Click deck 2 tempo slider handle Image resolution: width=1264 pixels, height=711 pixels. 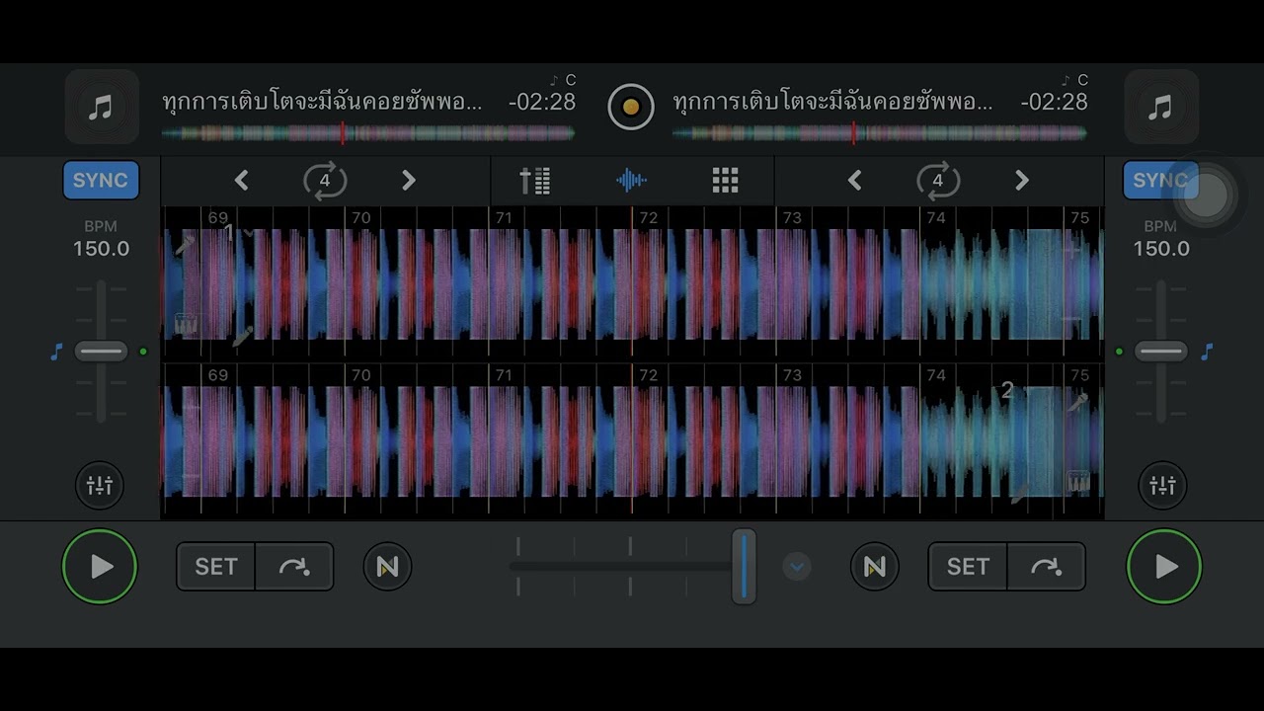[1160, 352]
